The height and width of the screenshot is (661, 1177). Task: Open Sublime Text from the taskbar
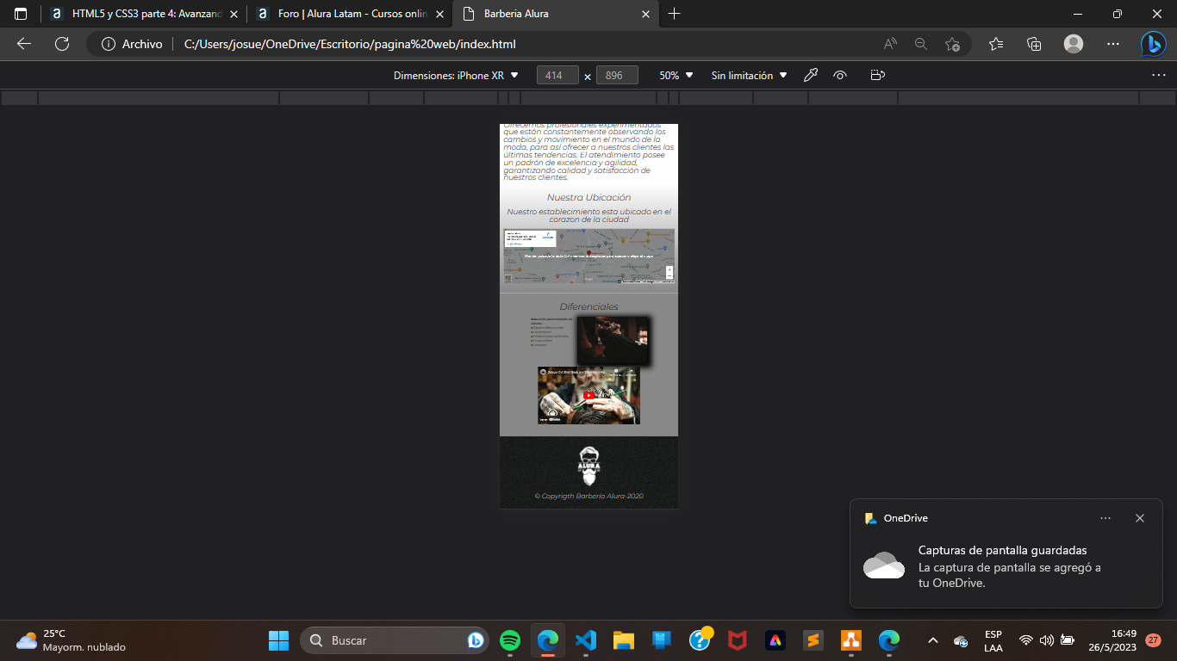pyautogui.click(x=813, y=640)
